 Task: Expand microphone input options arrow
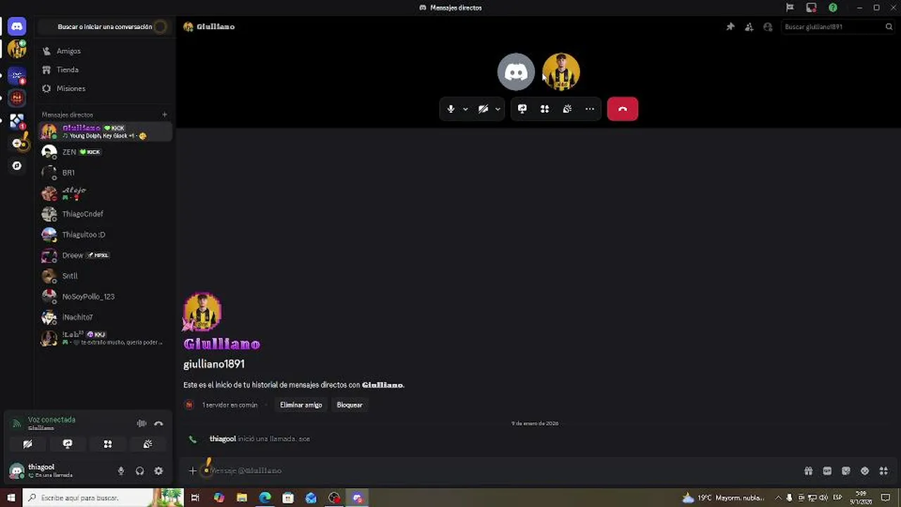pos(465,109)
